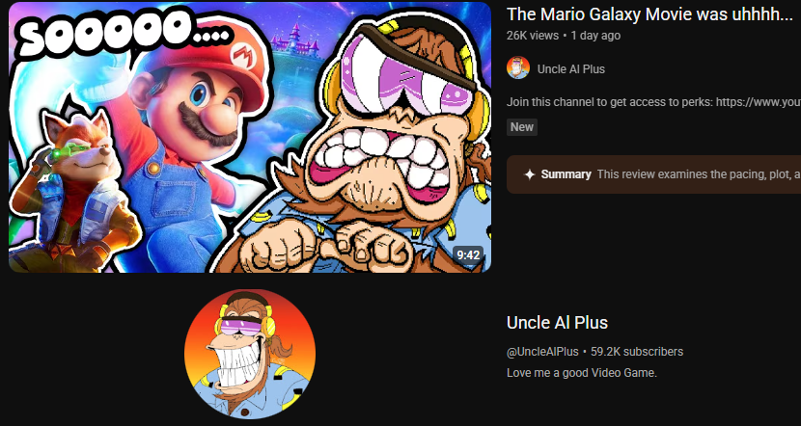The width and height of the screenshot is (801, 426).
Task: Click the sparkle icon beside Summary
Action: point(530,174)
